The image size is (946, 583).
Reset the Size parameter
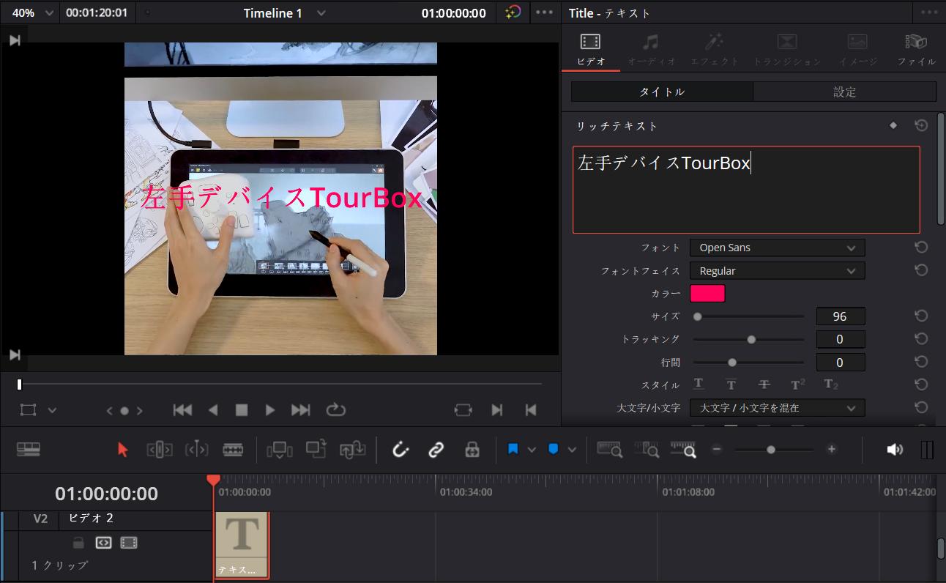(921, 316)
